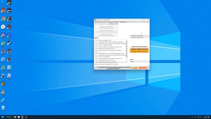Open the Ссылки menu in DDU
The image size is (211, 119).
pyautogui.click(x=104, y=22)
